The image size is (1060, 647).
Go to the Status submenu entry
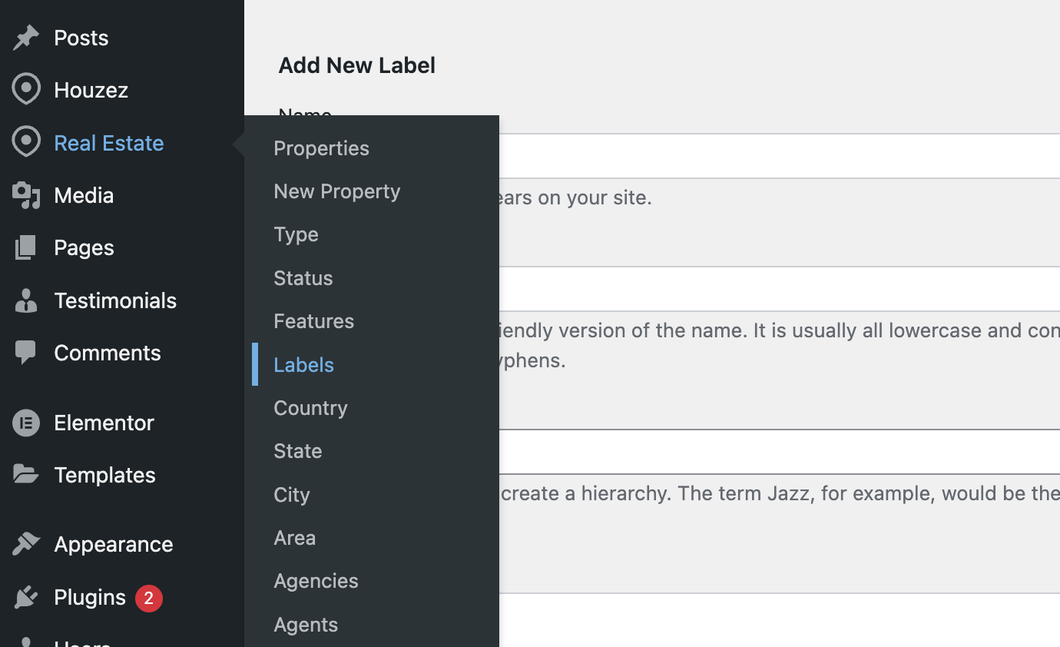(303, 277)
